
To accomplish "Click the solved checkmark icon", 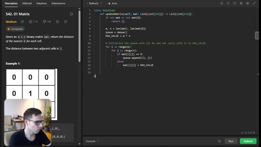I will (22, 22).
